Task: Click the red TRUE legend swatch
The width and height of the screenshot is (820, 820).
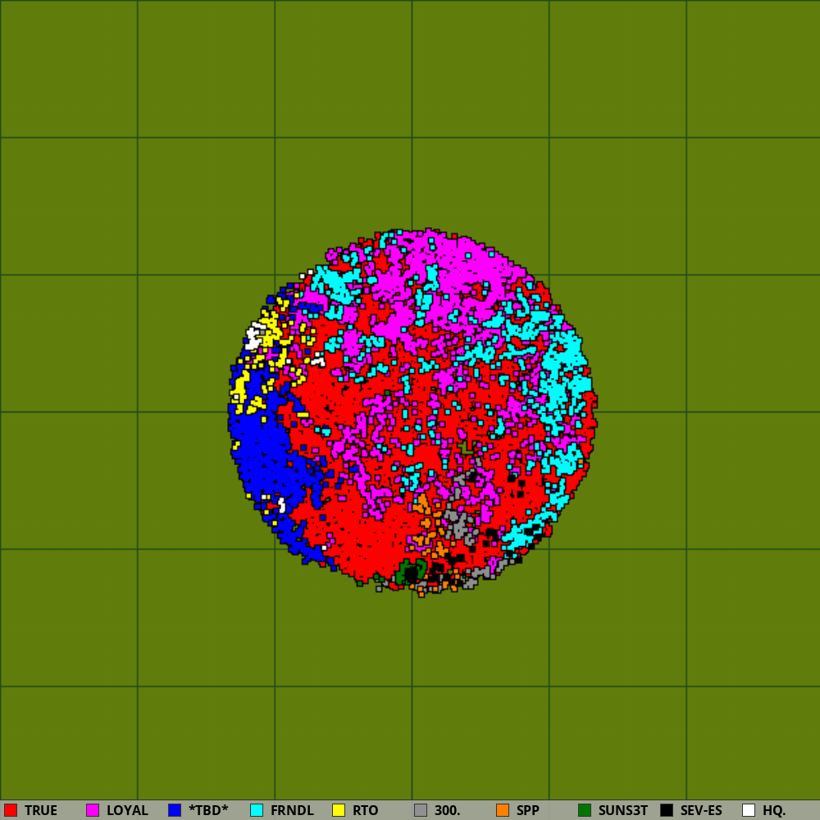Action: pos(11,810)
